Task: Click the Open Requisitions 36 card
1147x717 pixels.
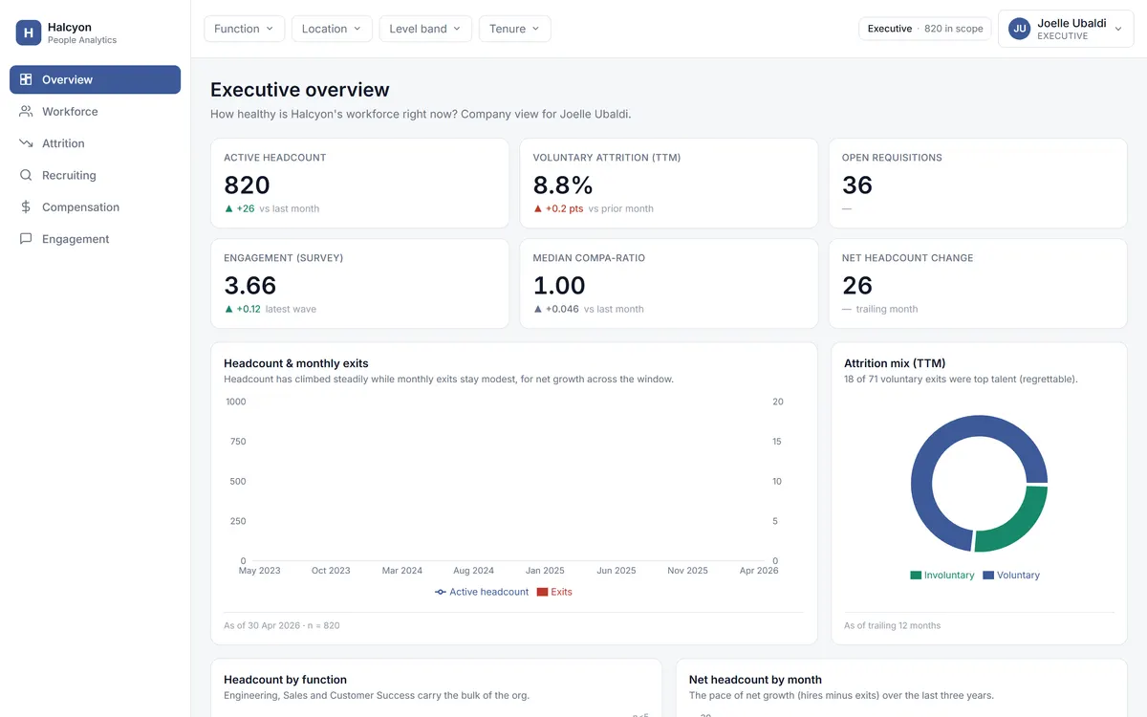Action: [x=978, y=184]
